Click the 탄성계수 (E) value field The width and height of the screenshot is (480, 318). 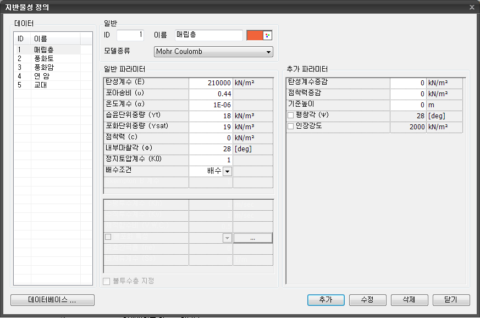[211, 83]
